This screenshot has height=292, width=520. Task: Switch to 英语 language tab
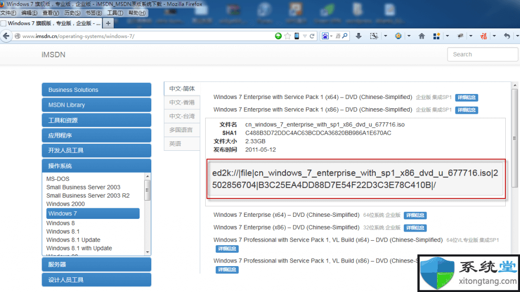[182, 144]
